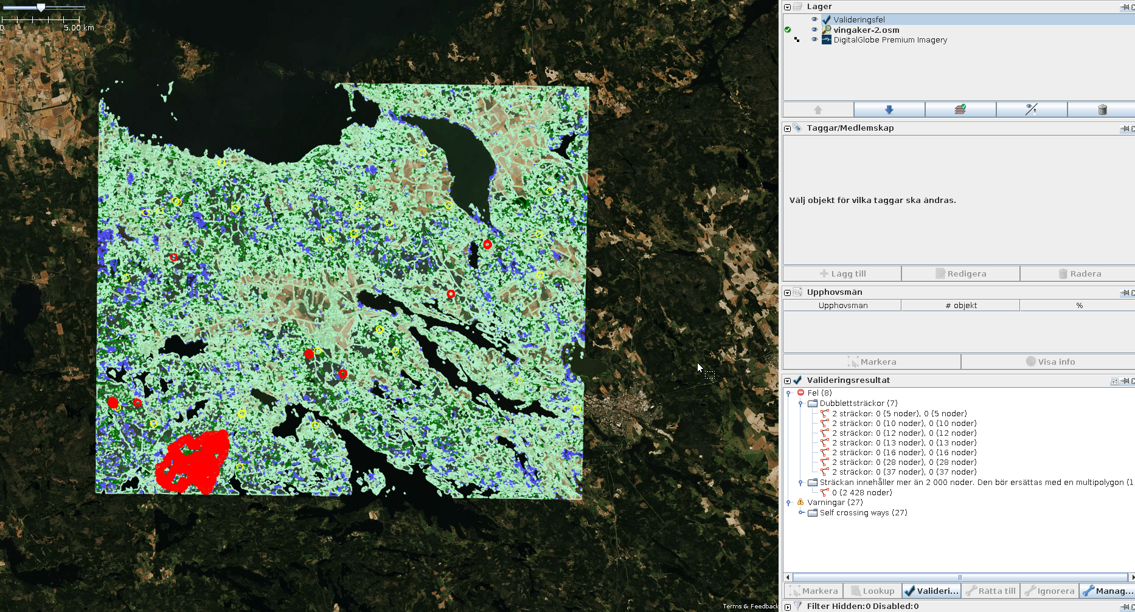The height and width of the screenshot is (612, 1135).
Task: Click the activate layer icon button
Action: point(960,109)
